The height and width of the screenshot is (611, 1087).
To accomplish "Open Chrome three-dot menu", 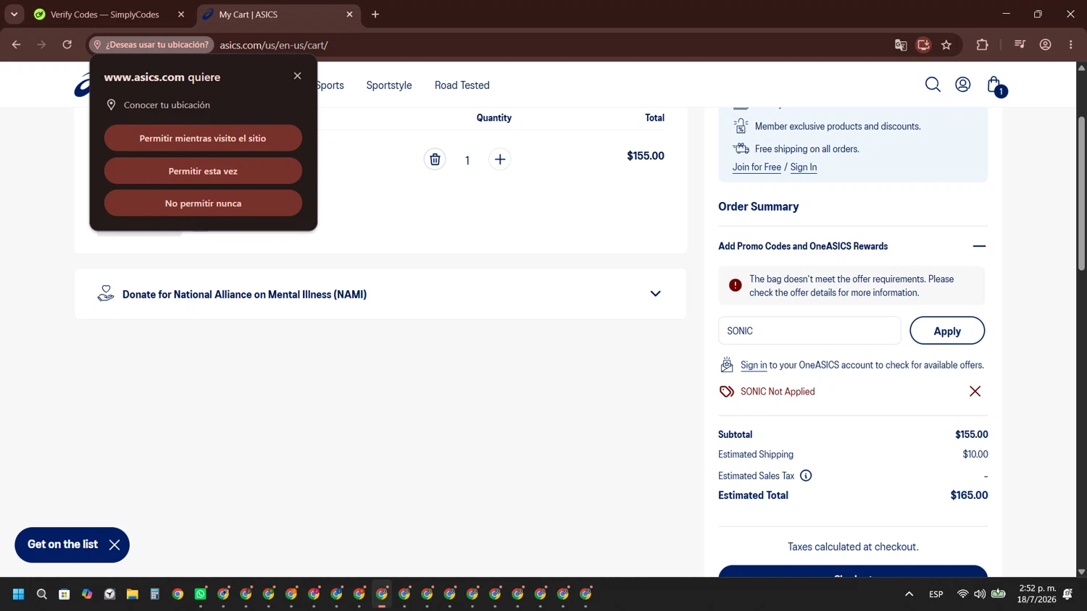I will pos(1071,45).
